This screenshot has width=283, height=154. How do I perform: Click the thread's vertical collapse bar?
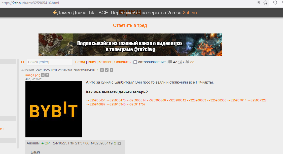[x=18, y=104]
